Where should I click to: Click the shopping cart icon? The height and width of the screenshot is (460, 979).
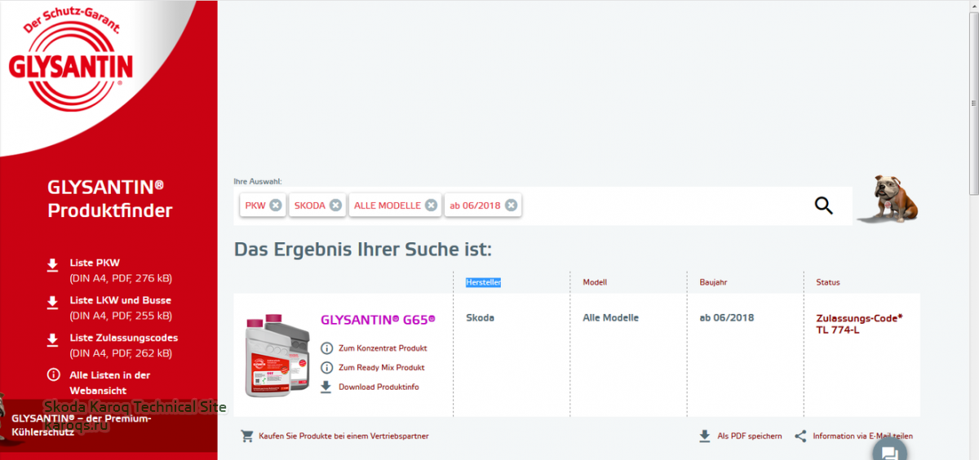click(246, 436)
